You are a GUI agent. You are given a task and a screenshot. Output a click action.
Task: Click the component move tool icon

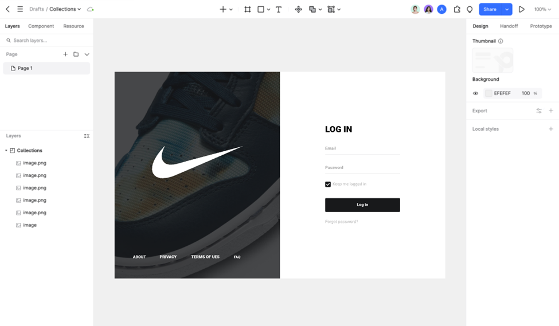pos(298,9)
